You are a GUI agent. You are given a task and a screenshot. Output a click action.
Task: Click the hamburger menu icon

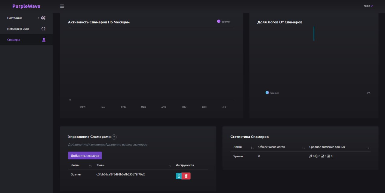[62, 6]
